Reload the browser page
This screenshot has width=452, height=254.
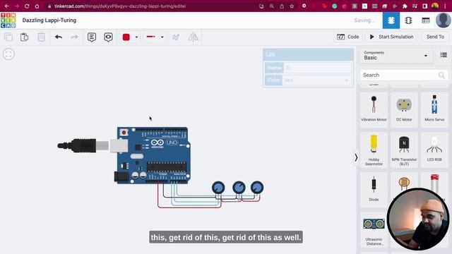click(27, 6)
